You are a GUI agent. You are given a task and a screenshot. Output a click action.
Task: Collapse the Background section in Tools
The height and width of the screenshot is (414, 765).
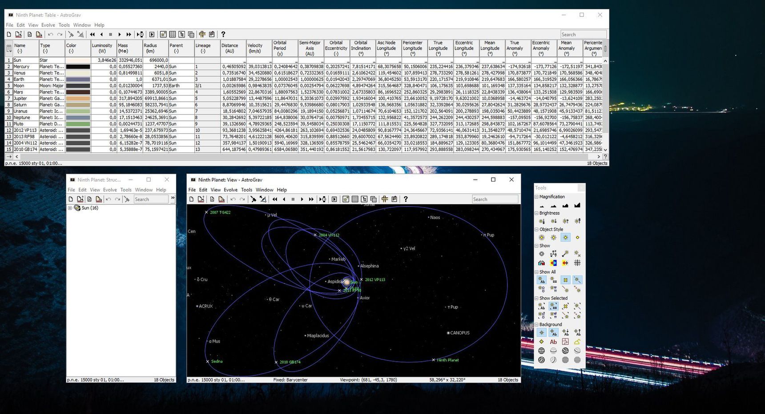click(536, 325)
